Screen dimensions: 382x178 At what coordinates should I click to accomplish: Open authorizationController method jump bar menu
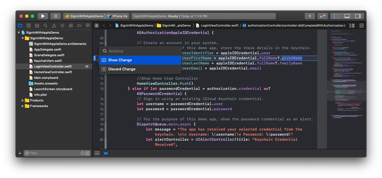coord(294,25)
